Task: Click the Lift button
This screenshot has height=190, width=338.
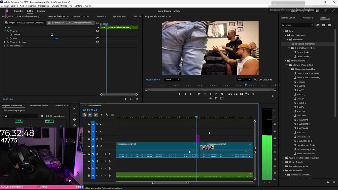Action: tap(230, 94)
